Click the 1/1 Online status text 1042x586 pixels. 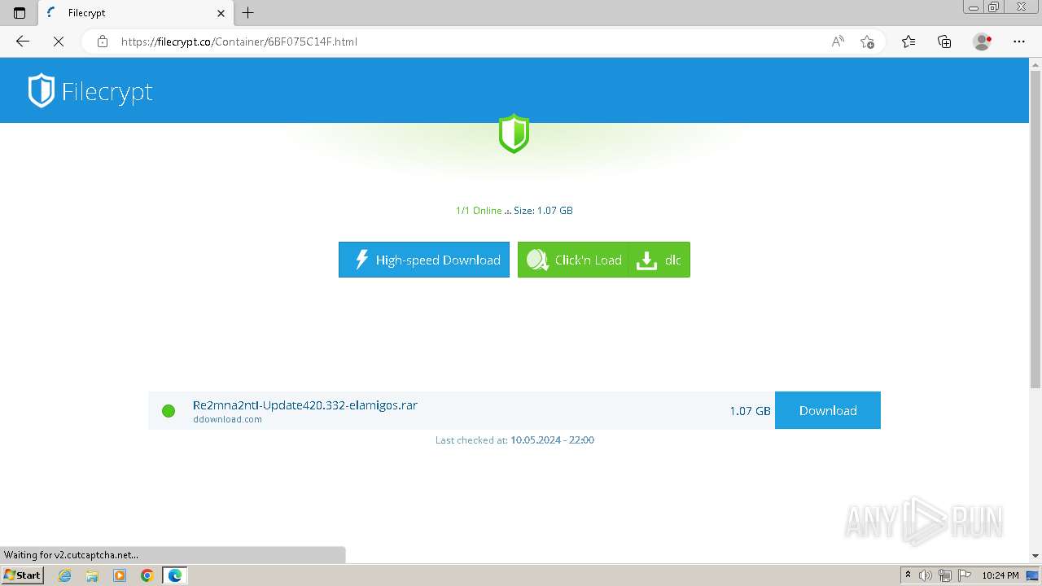[x=479, y=210]
